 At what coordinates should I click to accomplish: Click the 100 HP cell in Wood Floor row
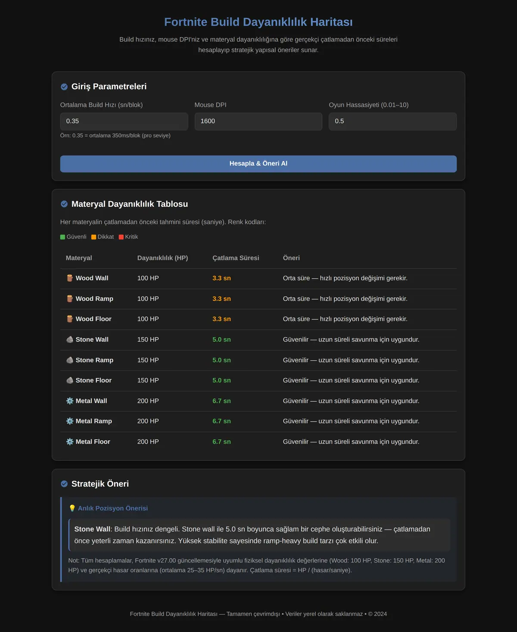[x=148, y=319]
